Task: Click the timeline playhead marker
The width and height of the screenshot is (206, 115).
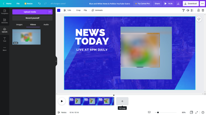Action: (x=114, y=95)
